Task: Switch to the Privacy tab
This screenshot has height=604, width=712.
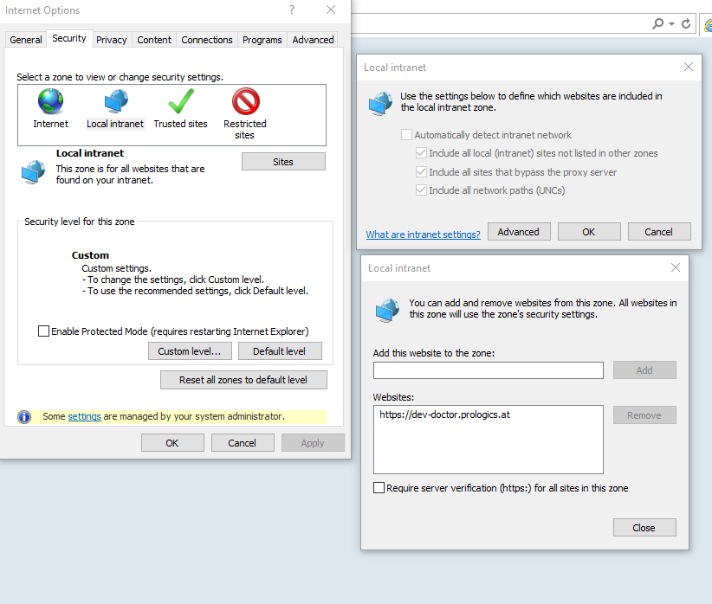Action: coord(111,39)
